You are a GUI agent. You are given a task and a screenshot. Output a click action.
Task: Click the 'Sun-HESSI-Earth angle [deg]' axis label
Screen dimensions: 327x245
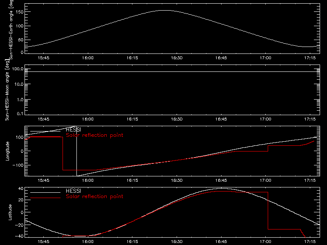coord(11,30)
